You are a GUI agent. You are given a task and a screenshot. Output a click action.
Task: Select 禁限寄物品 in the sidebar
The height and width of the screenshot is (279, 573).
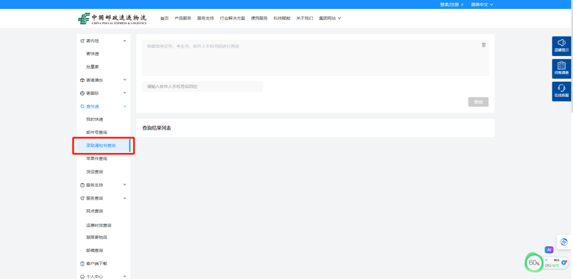pos(97,237)
